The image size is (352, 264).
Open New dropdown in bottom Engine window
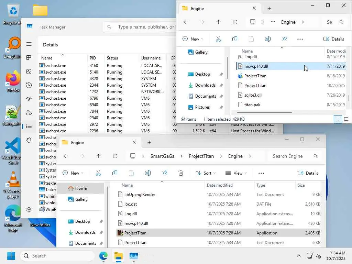pyautogui.click(x=73, y=173)
